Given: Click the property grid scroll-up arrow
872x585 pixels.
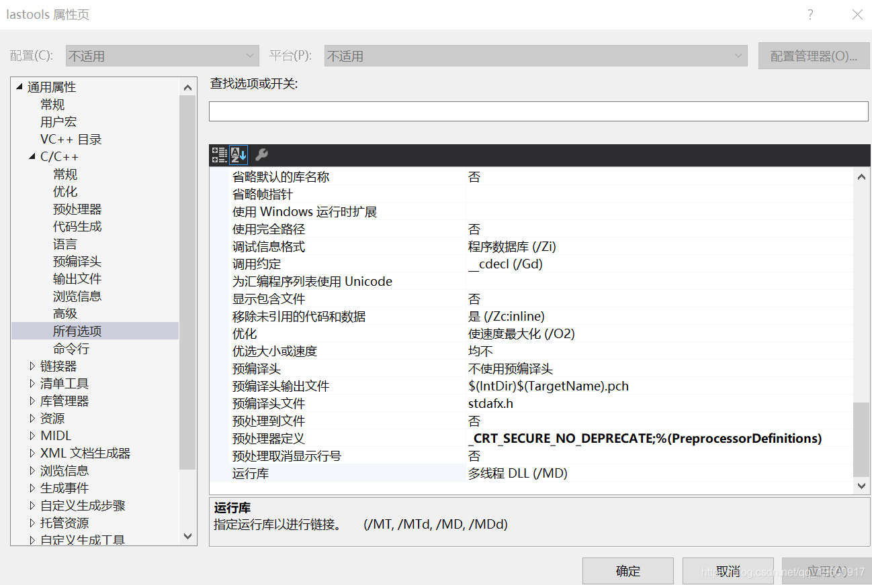Looking at the screenshot, I should coord(861,176).
